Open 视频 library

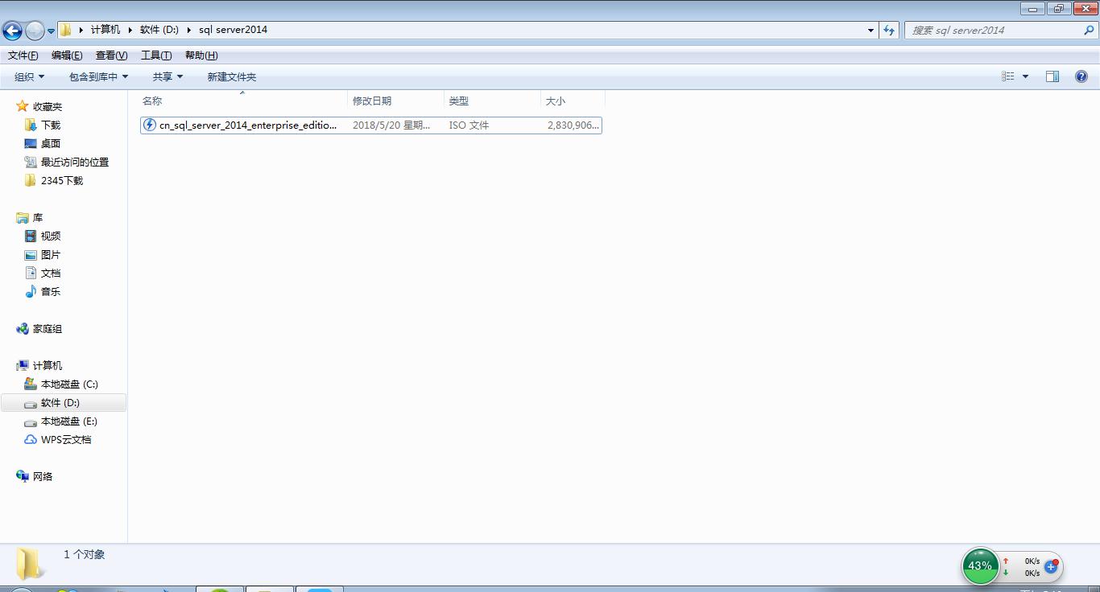click(51, 236)
